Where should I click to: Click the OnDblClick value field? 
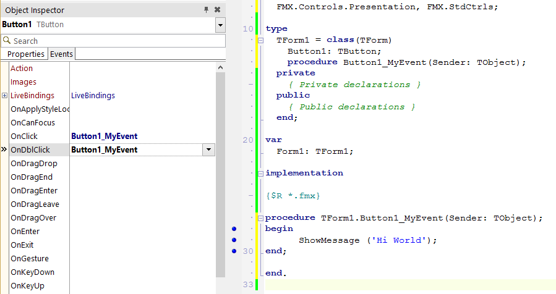[x=137, y=150]
